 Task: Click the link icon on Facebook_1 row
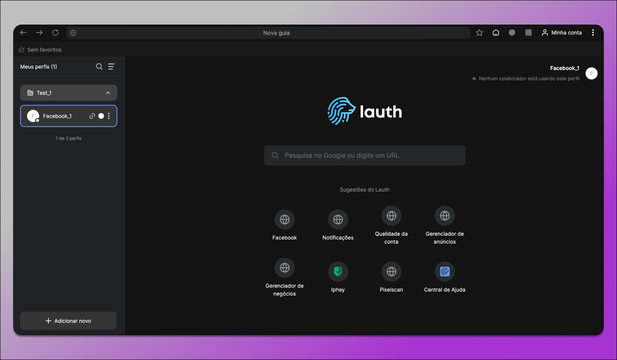pos(92,116)
